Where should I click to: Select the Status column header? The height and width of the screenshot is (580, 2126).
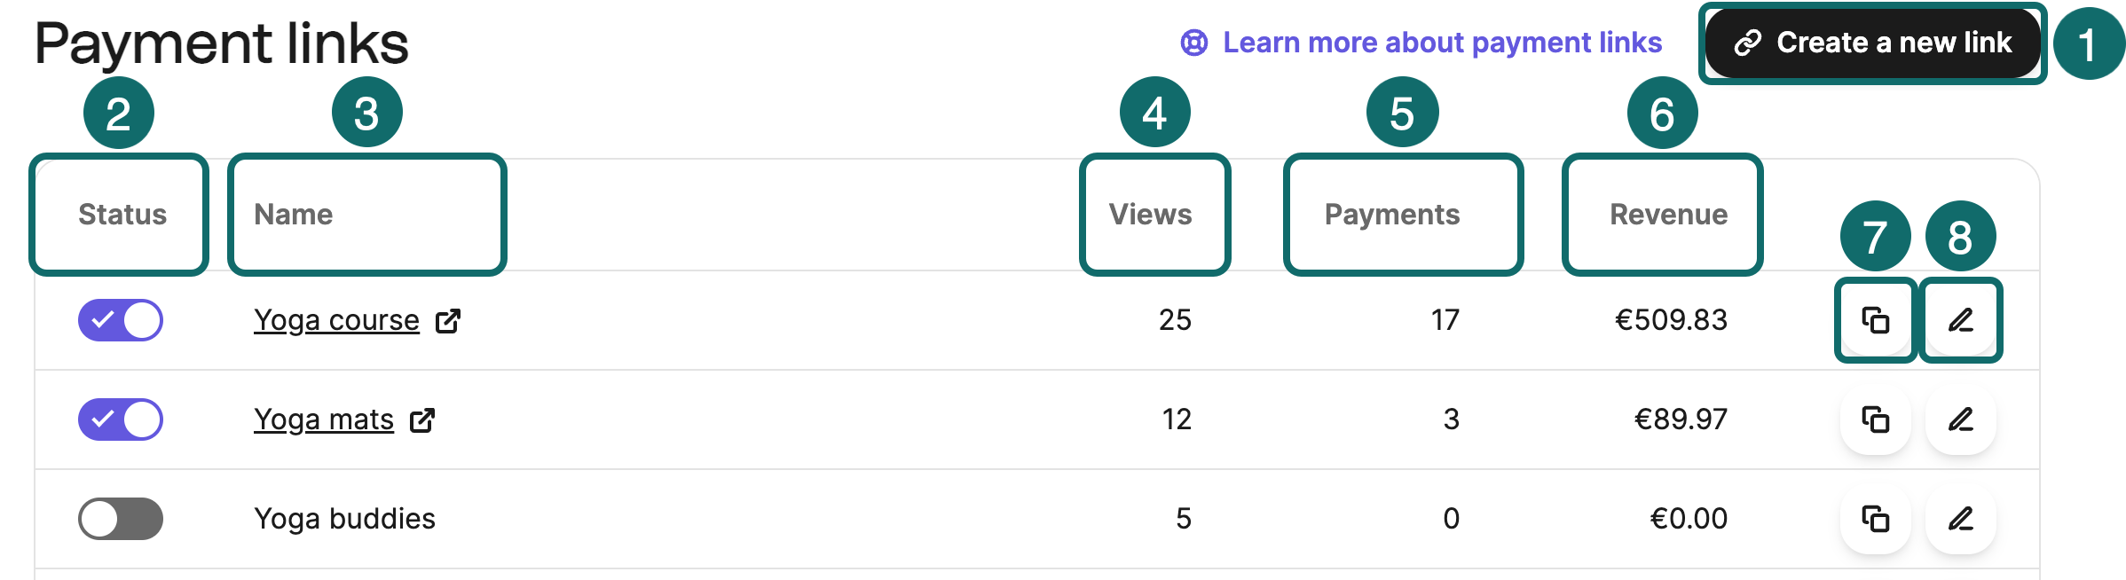(122, 214)
